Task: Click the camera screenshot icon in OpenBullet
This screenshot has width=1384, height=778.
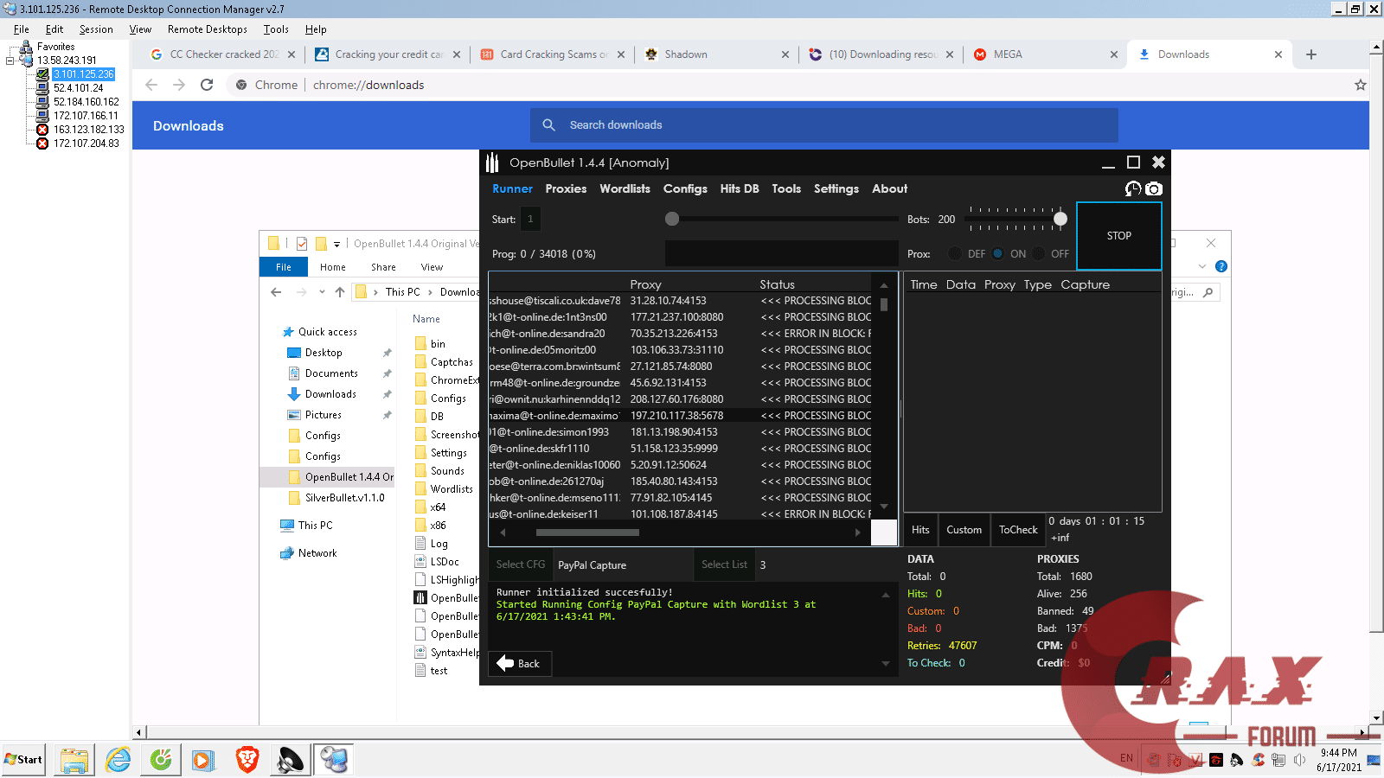Action: [1154, 188]
